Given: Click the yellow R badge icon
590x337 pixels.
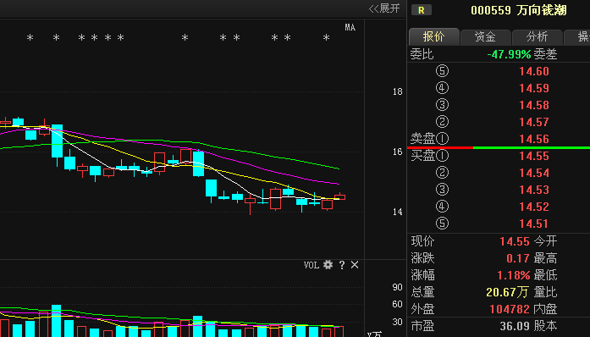Looking at the screenshot, I should click(421, 10).
